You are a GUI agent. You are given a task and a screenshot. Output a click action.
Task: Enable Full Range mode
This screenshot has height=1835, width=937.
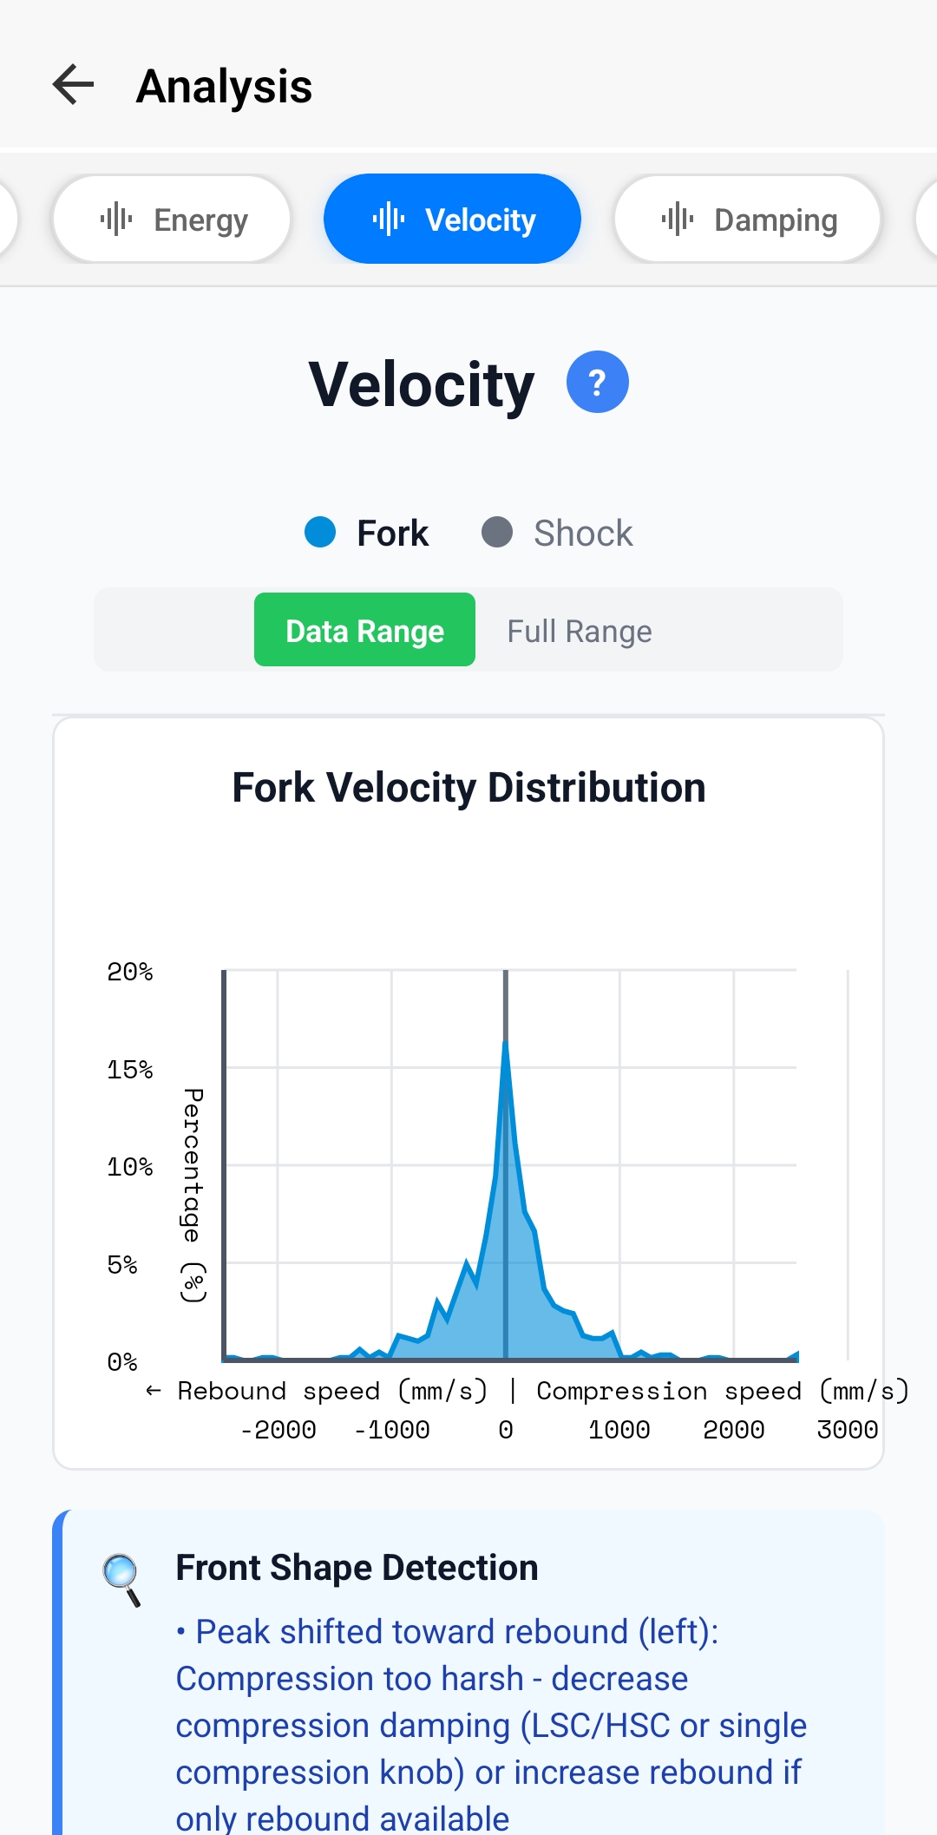(579, 630)
